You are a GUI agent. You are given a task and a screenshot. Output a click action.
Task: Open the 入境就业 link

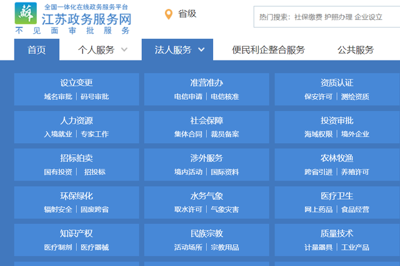coord(58,134)
